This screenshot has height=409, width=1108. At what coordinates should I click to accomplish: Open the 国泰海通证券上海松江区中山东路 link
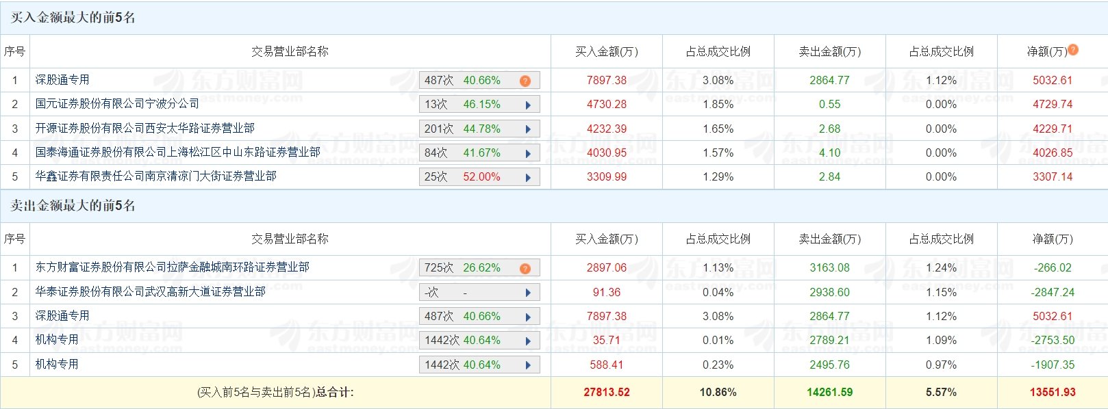(x=177, y=153)
